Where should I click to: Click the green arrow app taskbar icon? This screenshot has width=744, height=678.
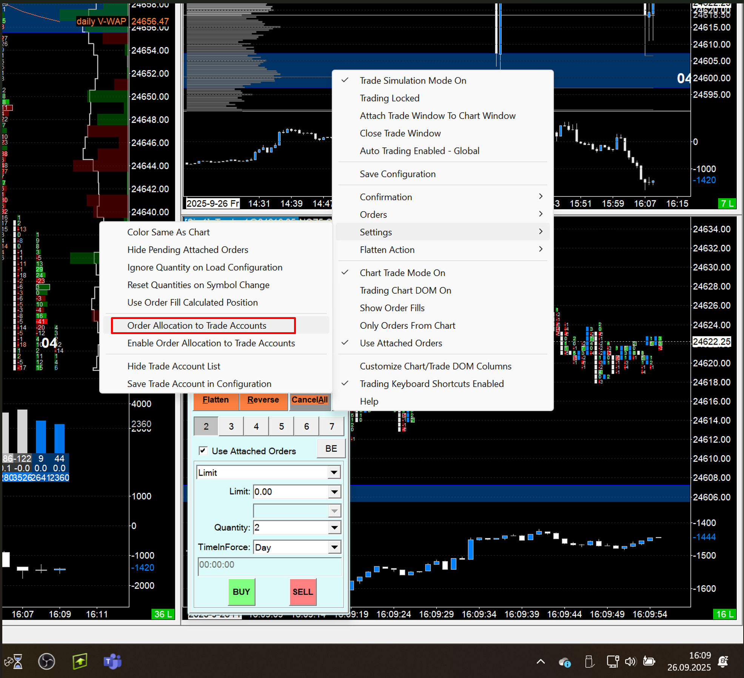click(80, 661)
